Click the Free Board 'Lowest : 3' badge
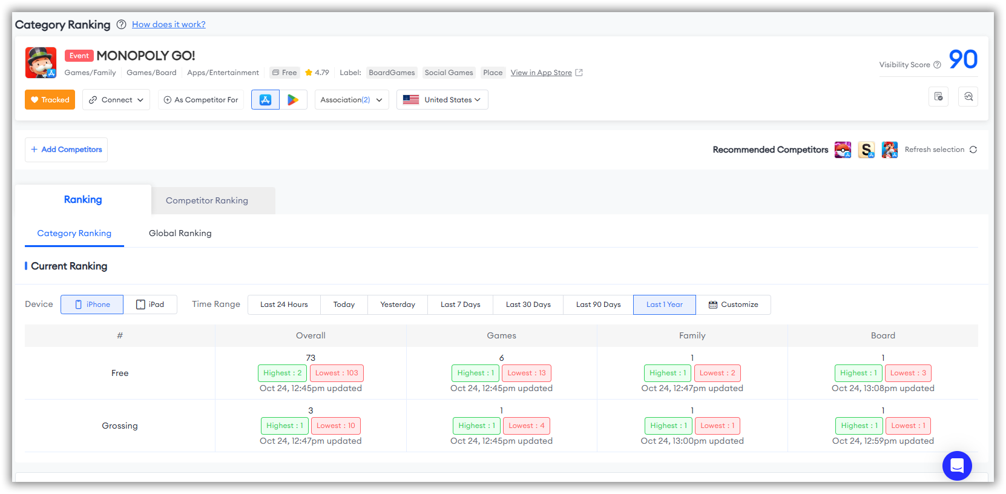This screenshot has height=494, width=1006. (908, 374)
